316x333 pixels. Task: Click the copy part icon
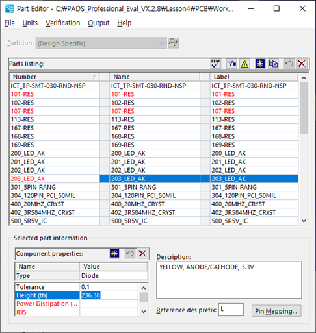tap(273, 64)
